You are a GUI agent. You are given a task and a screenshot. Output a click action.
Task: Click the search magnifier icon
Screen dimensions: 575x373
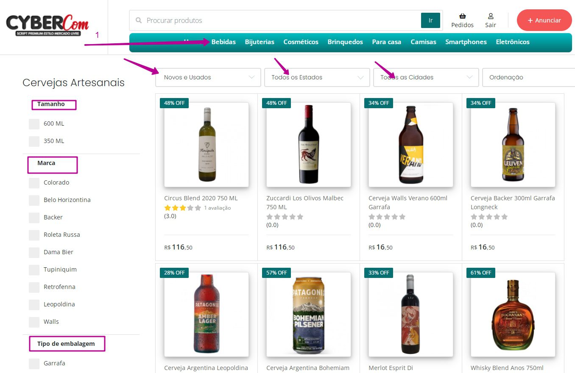pos(139,20)
